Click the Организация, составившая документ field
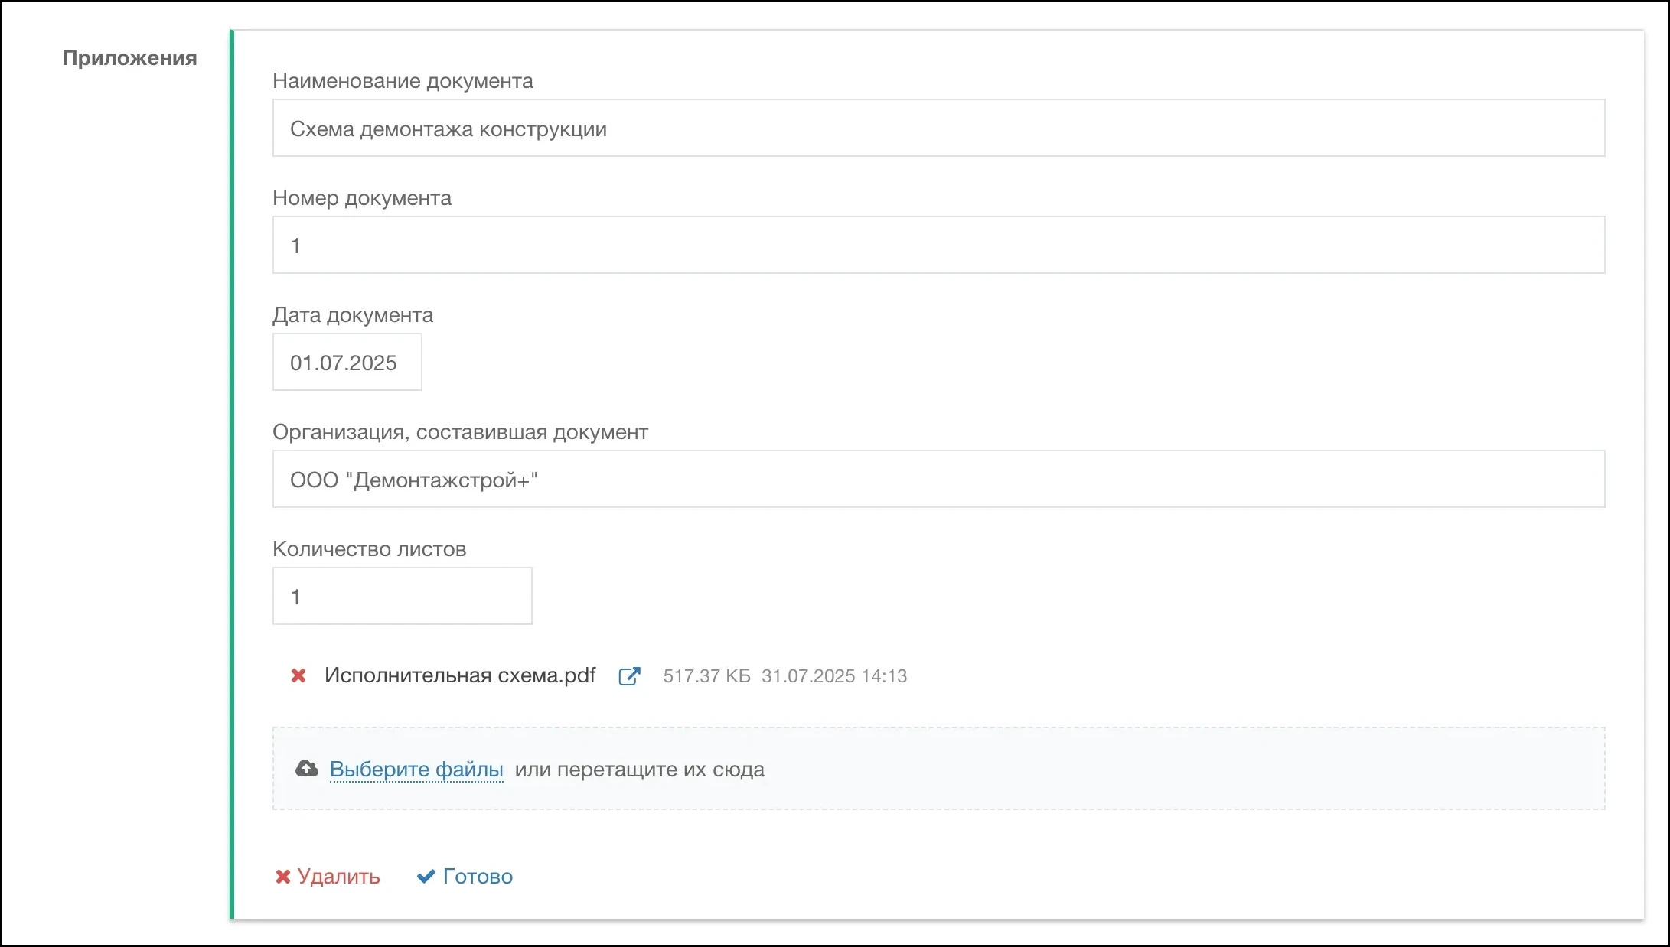This screenshot has width=1670, height=947. click(938, 480)
